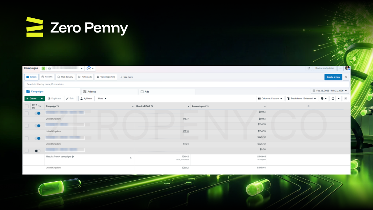Turn off the $134.39 campaign toggle
Image resolution: width=373 pixels, height=210 pixels.
click(38, 126)
